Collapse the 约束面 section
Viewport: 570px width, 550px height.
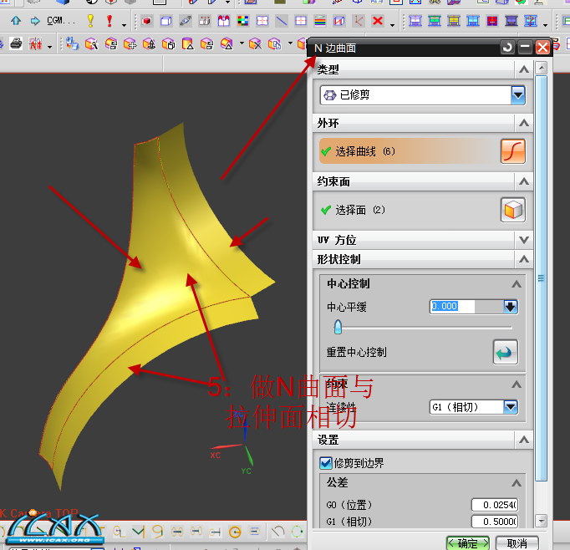tap(524, 181)
